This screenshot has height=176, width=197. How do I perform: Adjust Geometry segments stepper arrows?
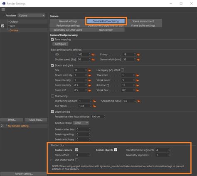[169, 155]
